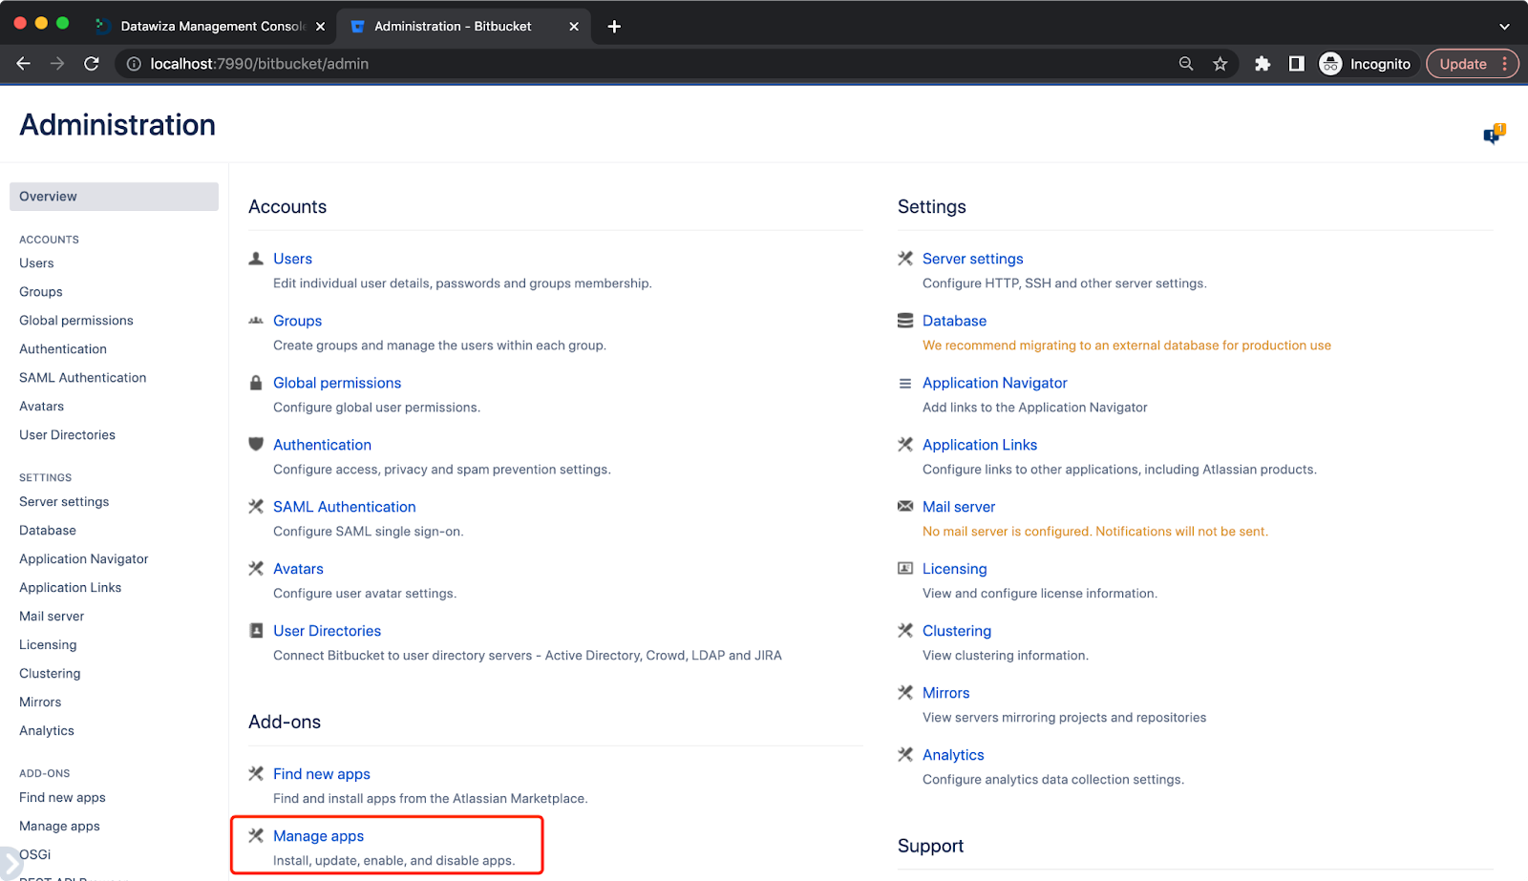The width and height of the screenshot is (1528, 881).
Task: Select Overview in the sidebar
Action: click(114, 197)
